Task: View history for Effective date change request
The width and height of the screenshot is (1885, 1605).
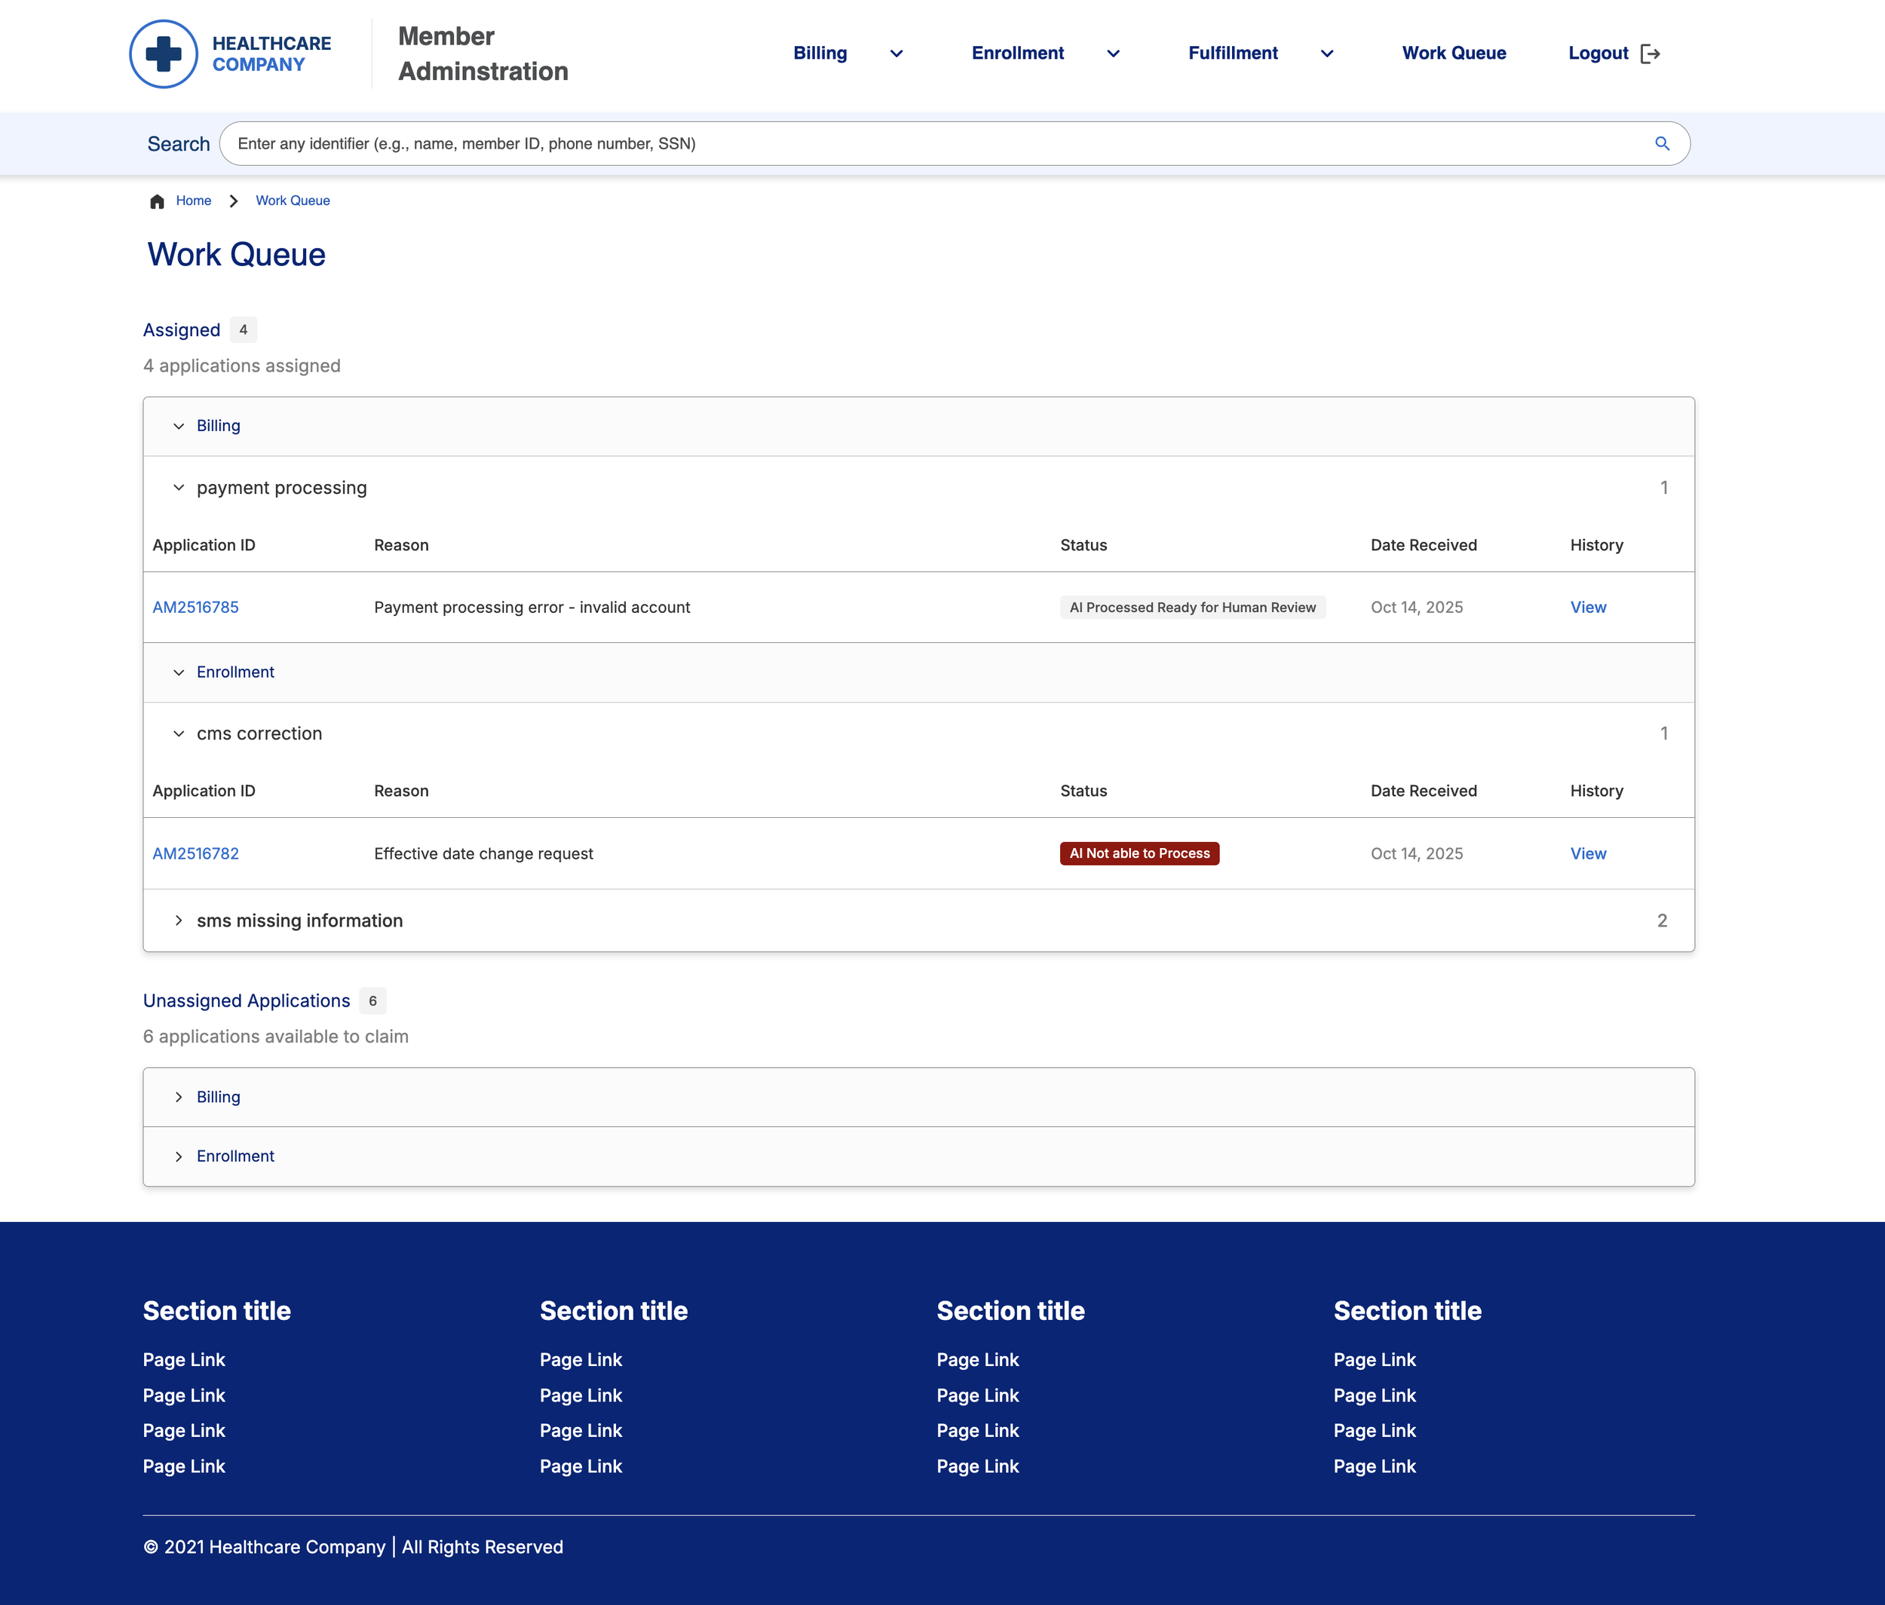Action: tap(1587, 854)
